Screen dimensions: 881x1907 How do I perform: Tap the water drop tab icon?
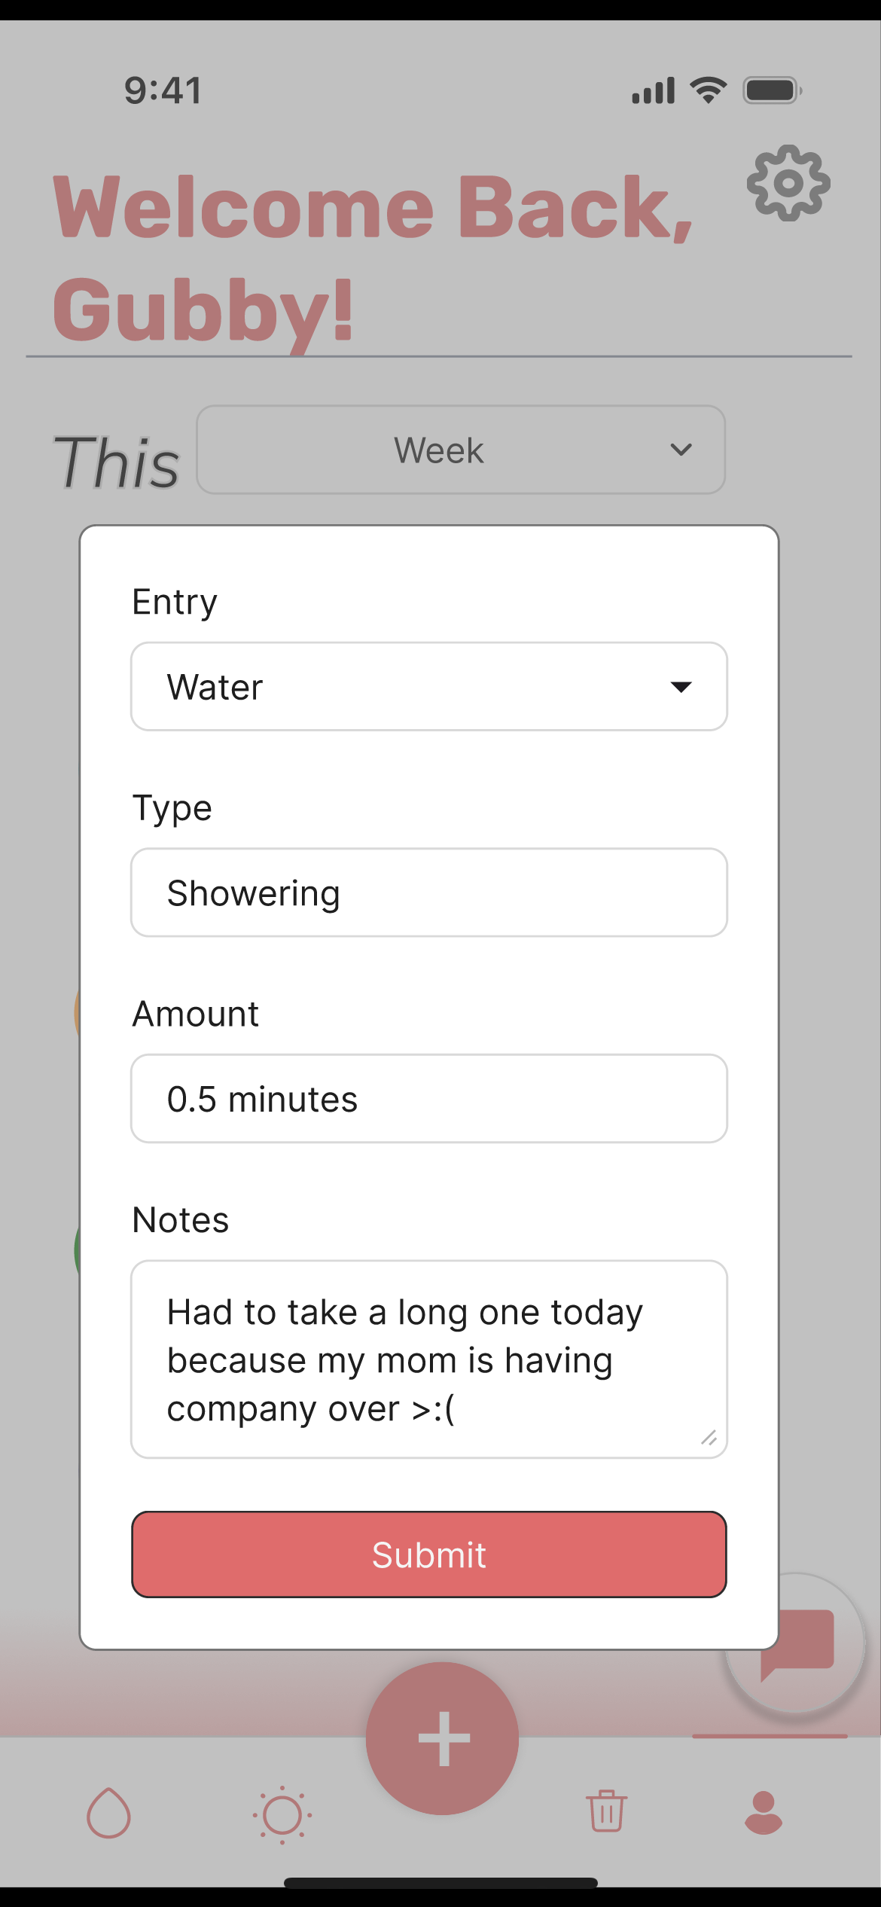(x=108, y=1812)
